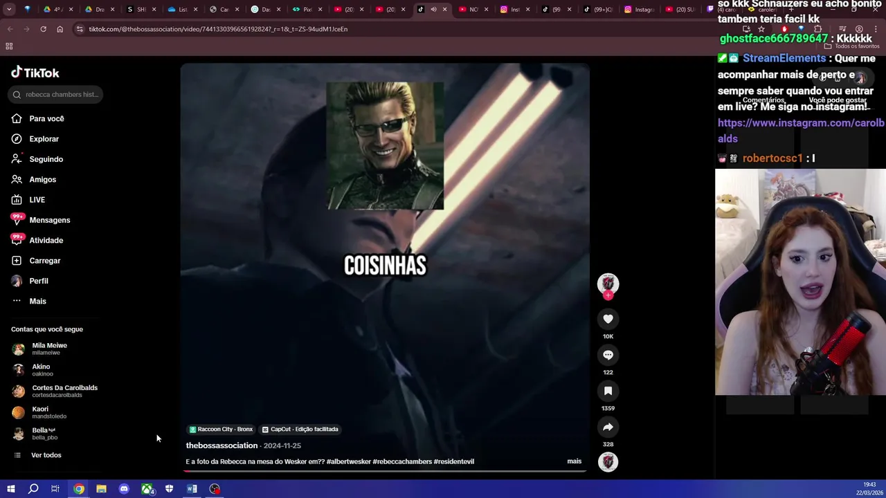Follow creator with red plus badge
Image resolution: width=886 pixels, height=498 pixels.
(608, 295)
